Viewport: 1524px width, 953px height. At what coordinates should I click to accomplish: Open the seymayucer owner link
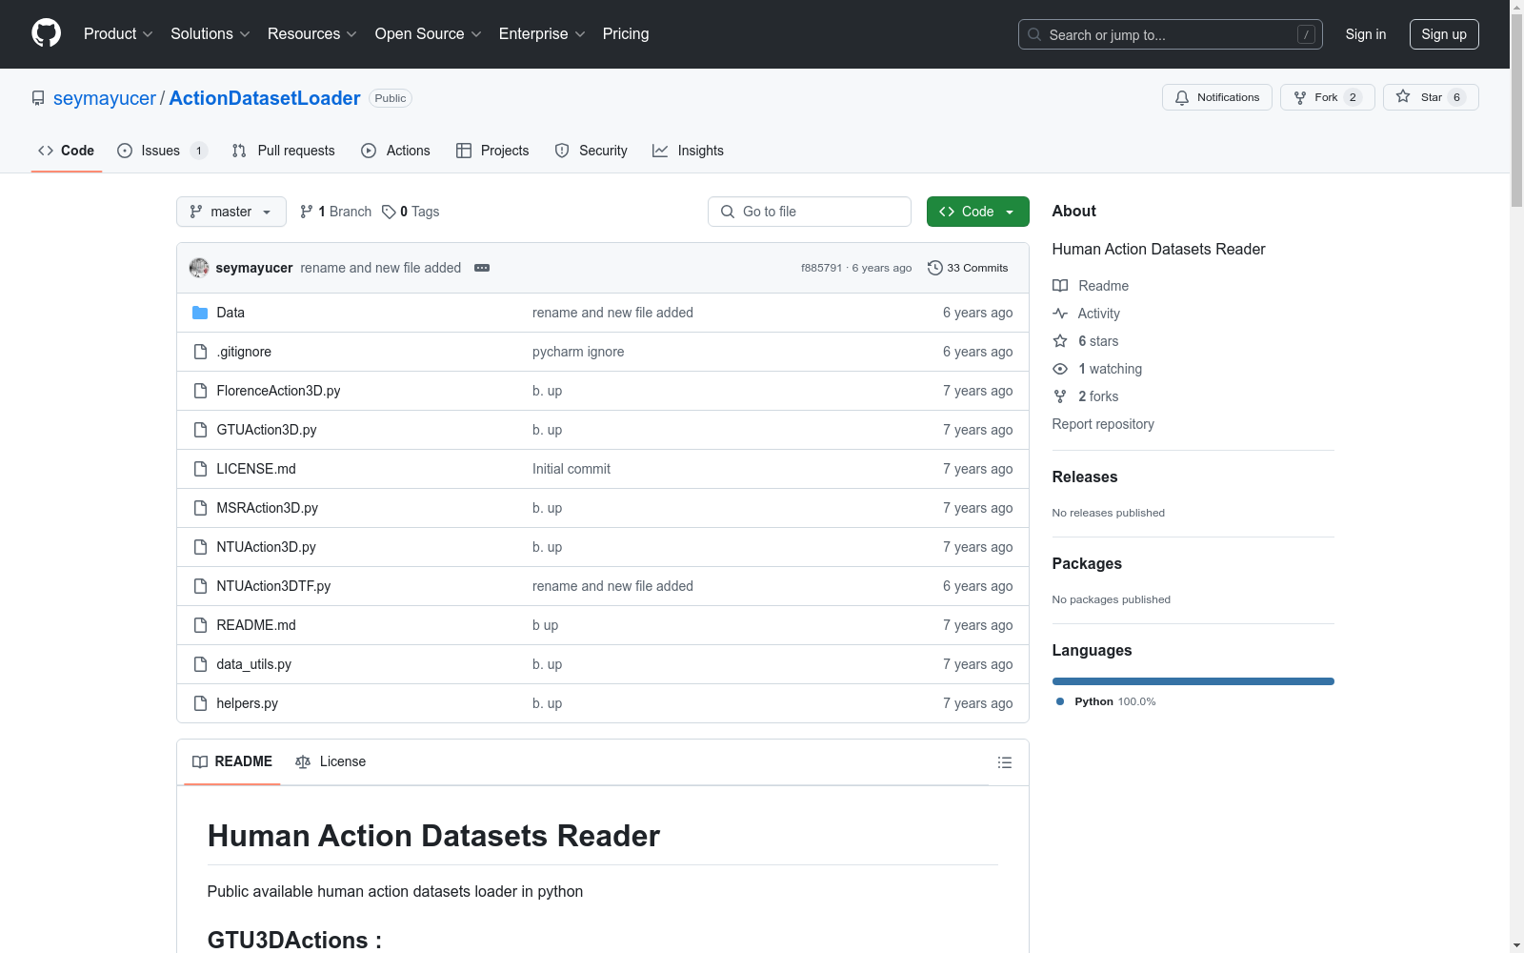coord(105,98)
